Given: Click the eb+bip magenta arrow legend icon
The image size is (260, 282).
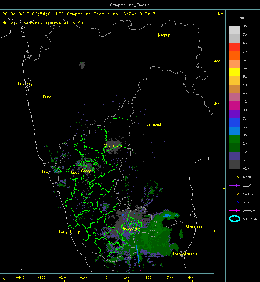Looking at the screenshot, I should [234, 210].
